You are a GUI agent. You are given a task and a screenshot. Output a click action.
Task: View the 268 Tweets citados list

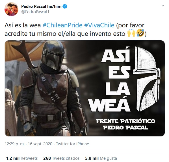tap(61, 158)
